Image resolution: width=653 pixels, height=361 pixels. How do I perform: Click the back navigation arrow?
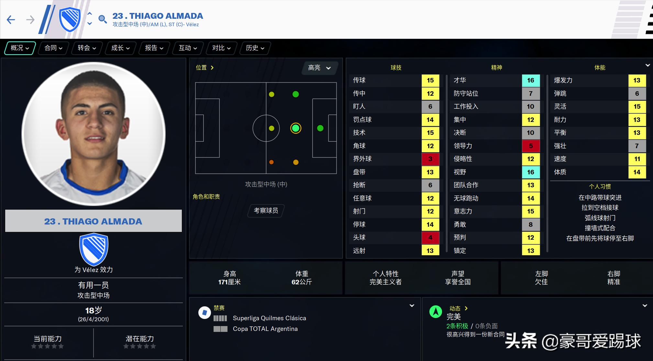click(11, 20)
